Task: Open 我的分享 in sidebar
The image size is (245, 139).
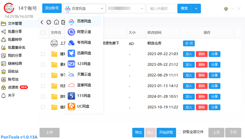Action: 19,55
